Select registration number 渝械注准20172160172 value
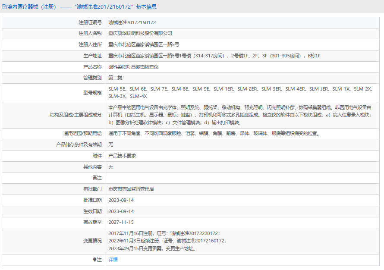Image resolution: width=384 pixels, height=270 pixels. click(x=132, y=22)
